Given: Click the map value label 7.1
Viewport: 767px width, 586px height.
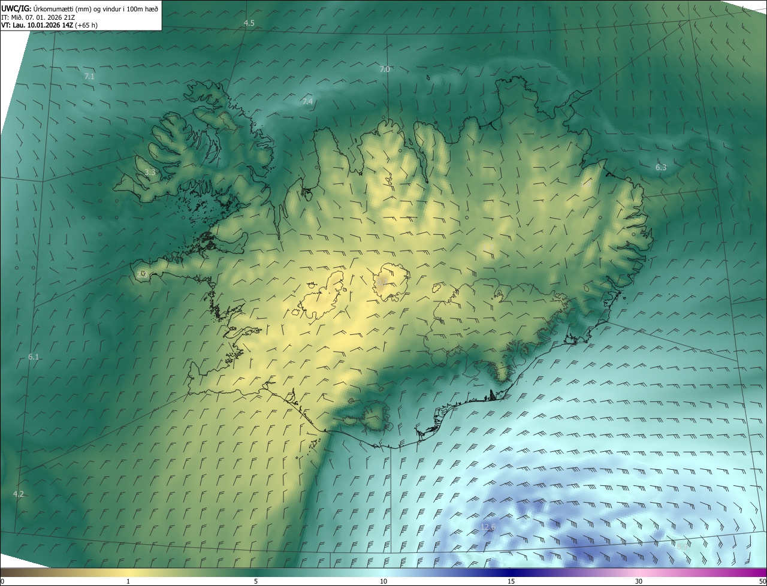Looking at the screenshot, I should click(89, 77).
